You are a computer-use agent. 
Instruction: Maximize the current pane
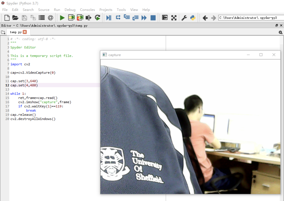pyautogui.click(x=165, y=17)
